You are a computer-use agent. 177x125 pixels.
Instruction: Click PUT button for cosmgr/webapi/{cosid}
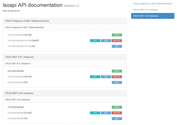(x=95, y=113)
